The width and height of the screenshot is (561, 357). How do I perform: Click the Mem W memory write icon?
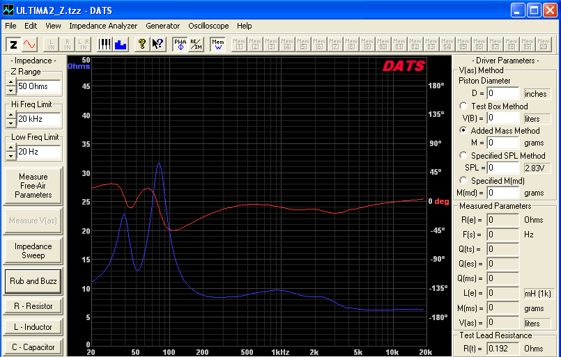pos(217,45)
